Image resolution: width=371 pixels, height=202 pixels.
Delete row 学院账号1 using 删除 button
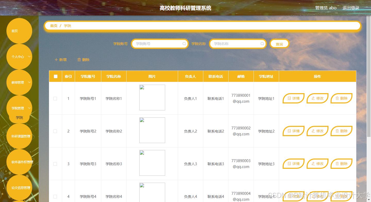click(x=341, y=98)
